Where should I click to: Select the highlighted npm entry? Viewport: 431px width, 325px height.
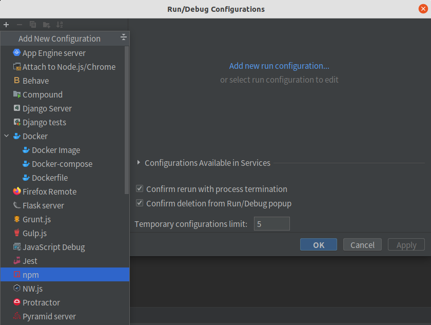[x=65, y=274]
